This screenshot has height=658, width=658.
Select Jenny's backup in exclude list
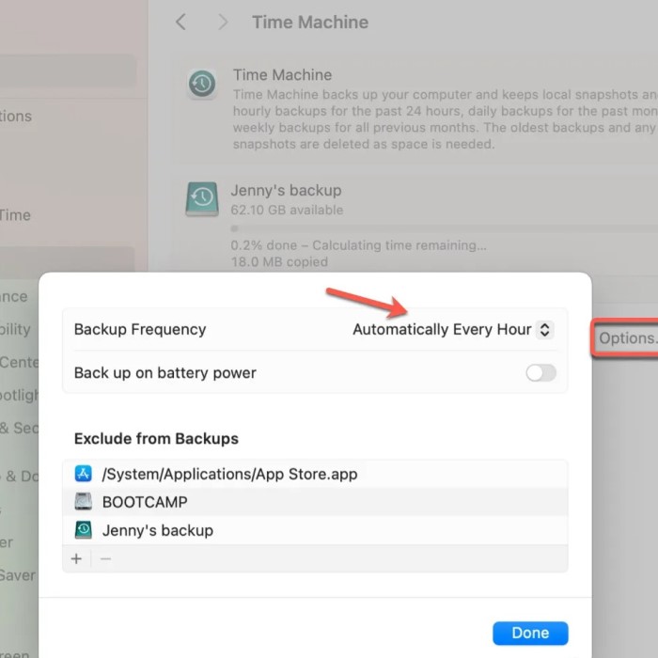[315, 530]
